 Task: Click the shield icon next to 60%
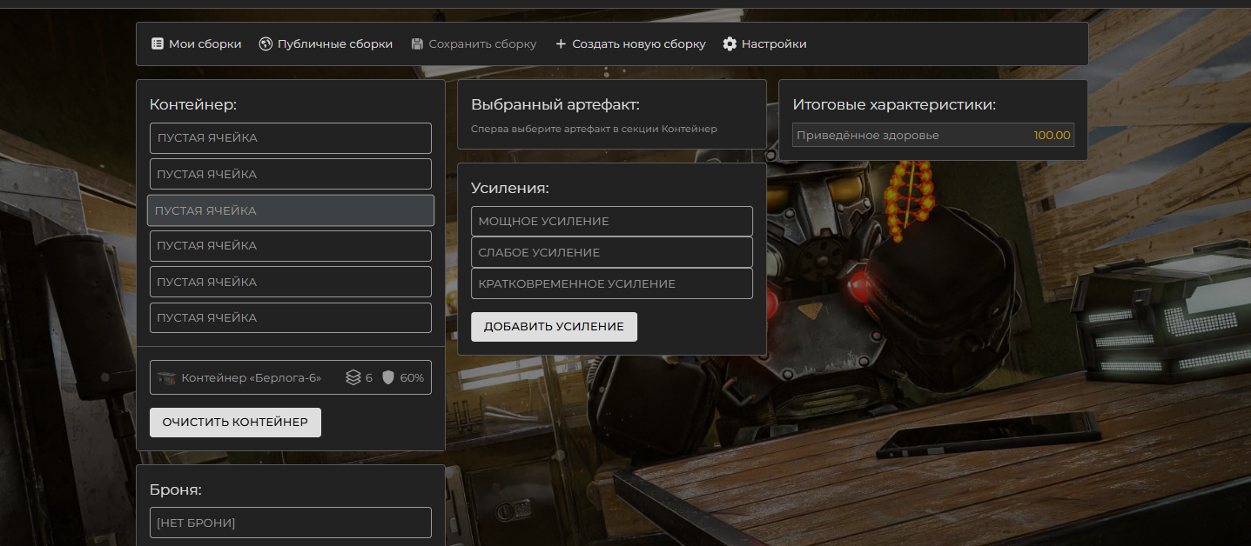click(388, 377)
